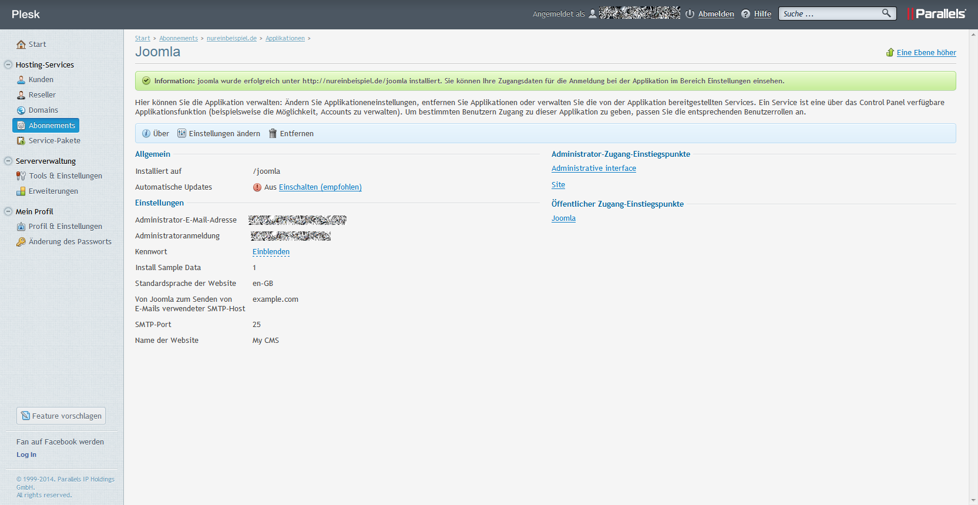Open Kunden in the sidebar
The height and width of the screenshot is (505, 978).
(x=41, y=80)
